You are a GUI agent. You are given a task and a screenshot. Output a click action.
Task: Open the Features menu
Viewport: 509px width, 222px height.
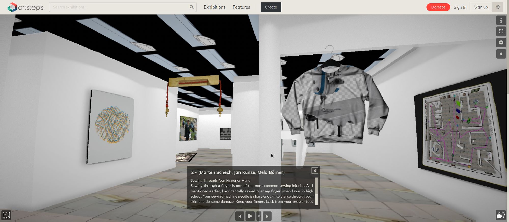coord(241,7)
